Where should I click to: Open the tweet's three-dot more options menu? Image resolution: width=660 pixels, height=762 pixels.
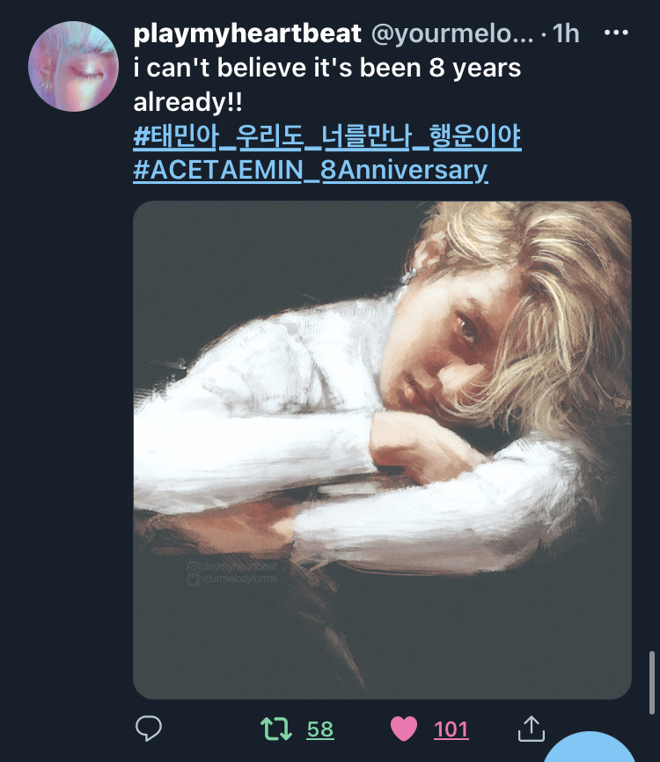coord(615,33)
